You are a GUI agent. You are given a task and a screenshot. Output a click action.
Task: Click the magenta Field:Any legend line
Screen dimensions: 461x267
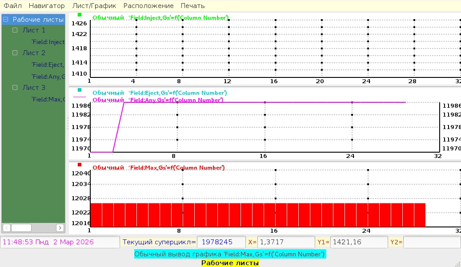pos(80,97)
